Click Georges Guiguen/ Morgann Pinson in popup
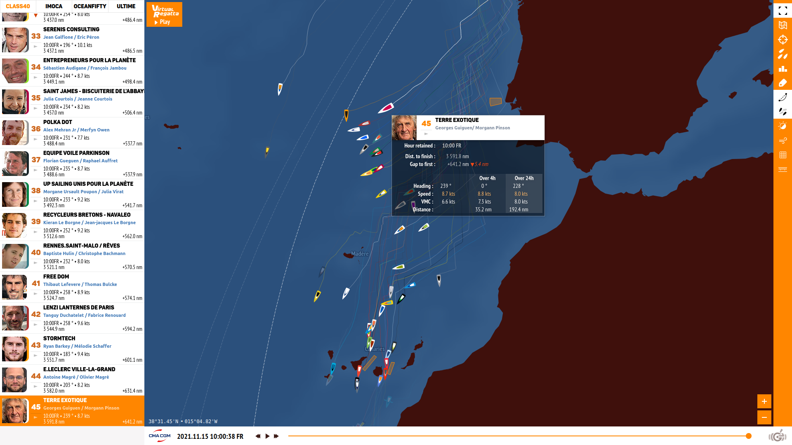Image resolution: width=792 pixels, height=445 pixels. pyautogui.click(x=472, y=128)
